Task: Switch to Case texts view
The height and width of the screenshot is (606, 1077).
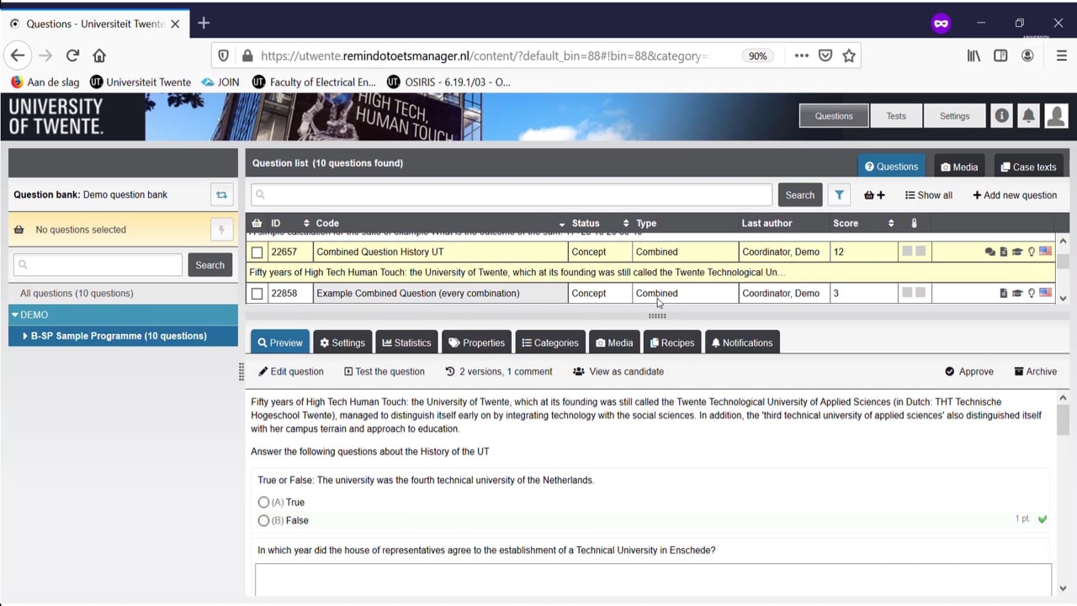Action: pos(1028,167)
